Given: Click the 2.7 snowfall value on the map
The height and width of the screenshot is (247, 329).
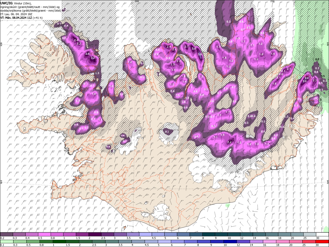Looking at the screenshot, I should pyautogui.click(x=187, y=47).
